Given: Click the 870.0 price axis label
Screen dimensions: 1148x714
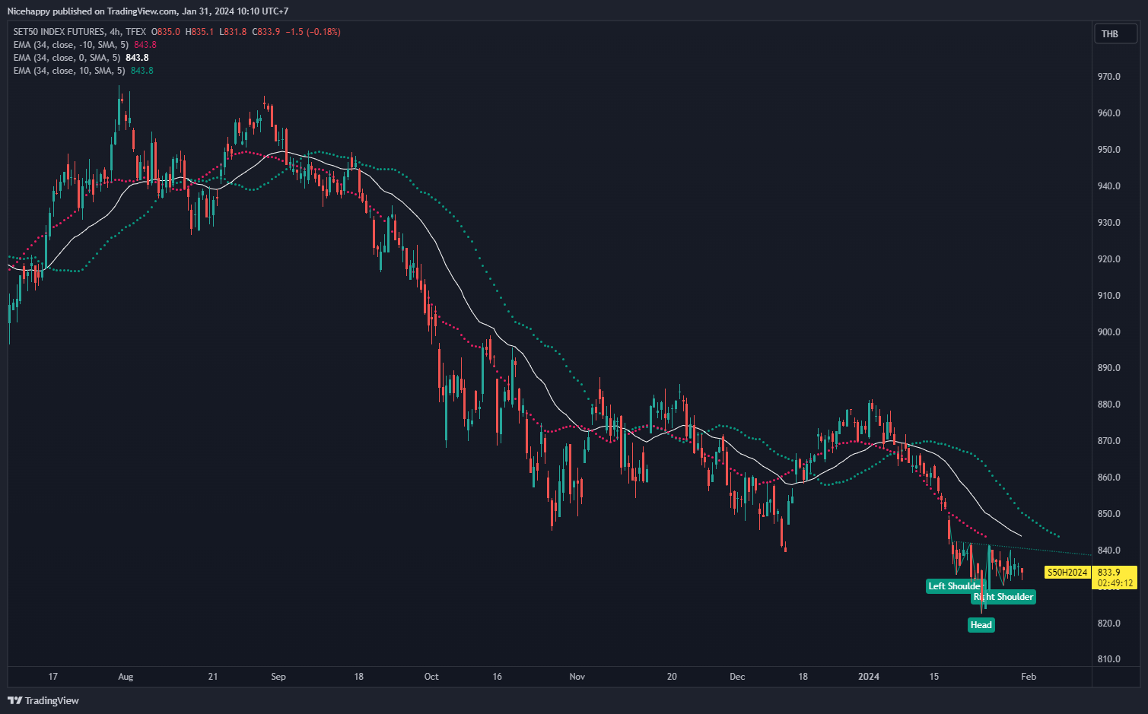Looking at the screenshot, I should click(1108, 441).
